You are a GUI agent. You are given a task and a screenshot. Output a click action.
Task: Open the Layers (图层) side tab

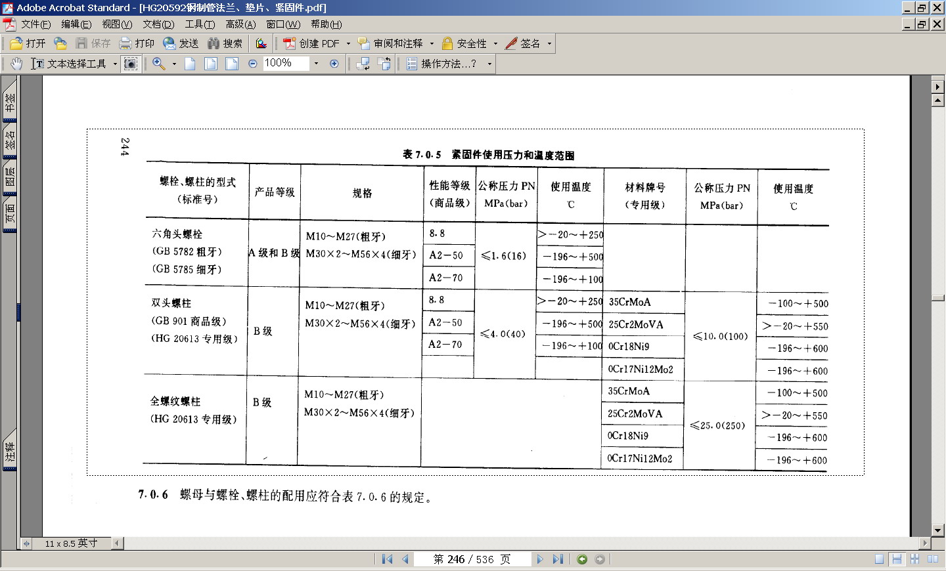(10, 179)
